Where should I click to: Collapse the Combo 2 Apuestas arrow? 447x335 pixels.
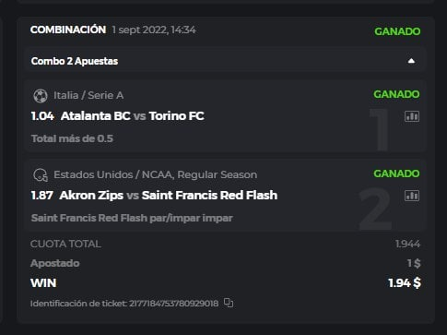point(411,61)
